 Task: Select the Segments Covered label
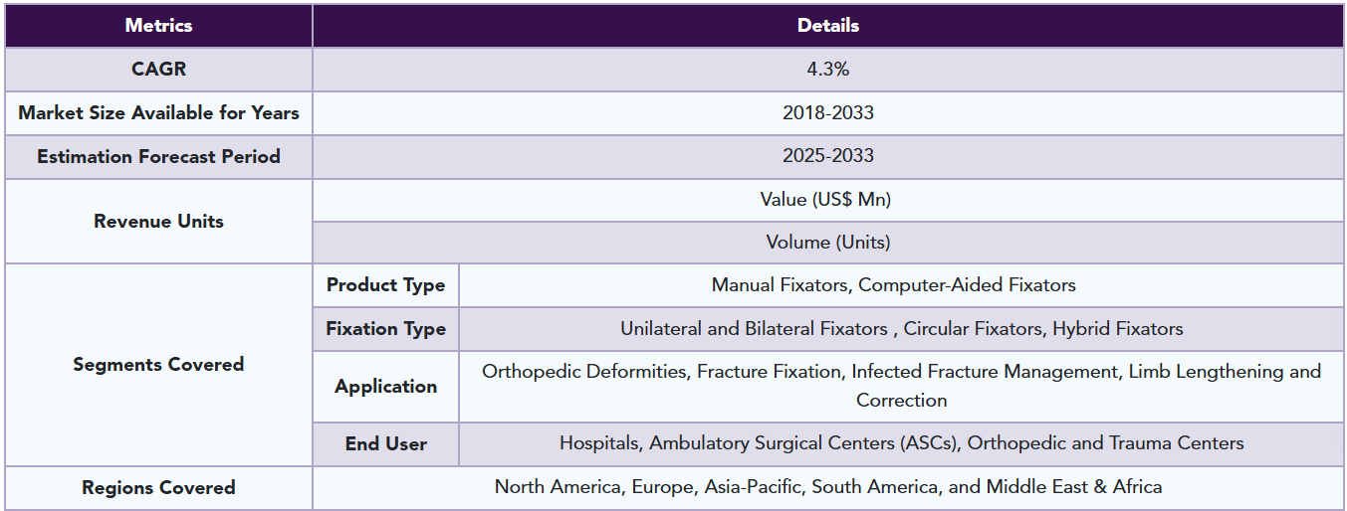158,365
